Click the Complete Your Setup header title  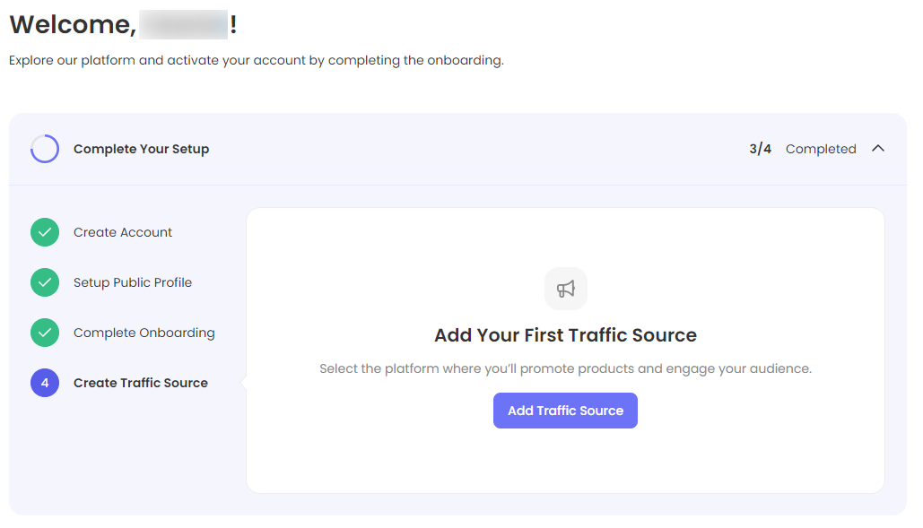(x=141, y=149)
